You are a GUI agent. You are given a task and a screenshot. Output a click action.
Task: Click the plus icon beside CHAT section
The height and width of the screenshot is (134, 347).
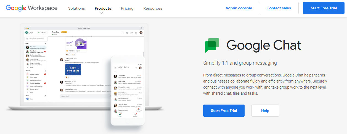(46, 43)
